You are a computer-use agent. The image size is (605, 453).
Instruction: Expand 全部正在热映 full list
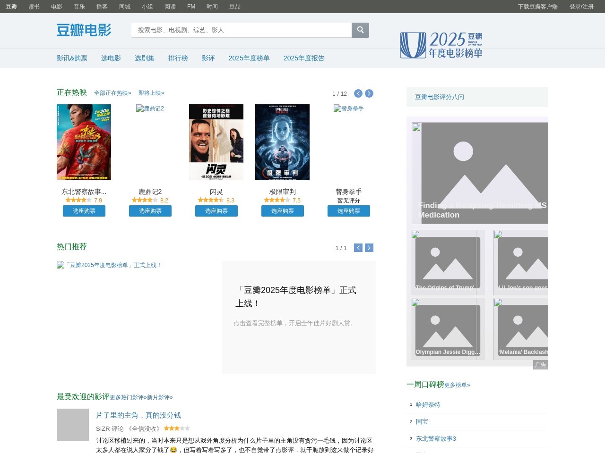[x=112, y=93]
